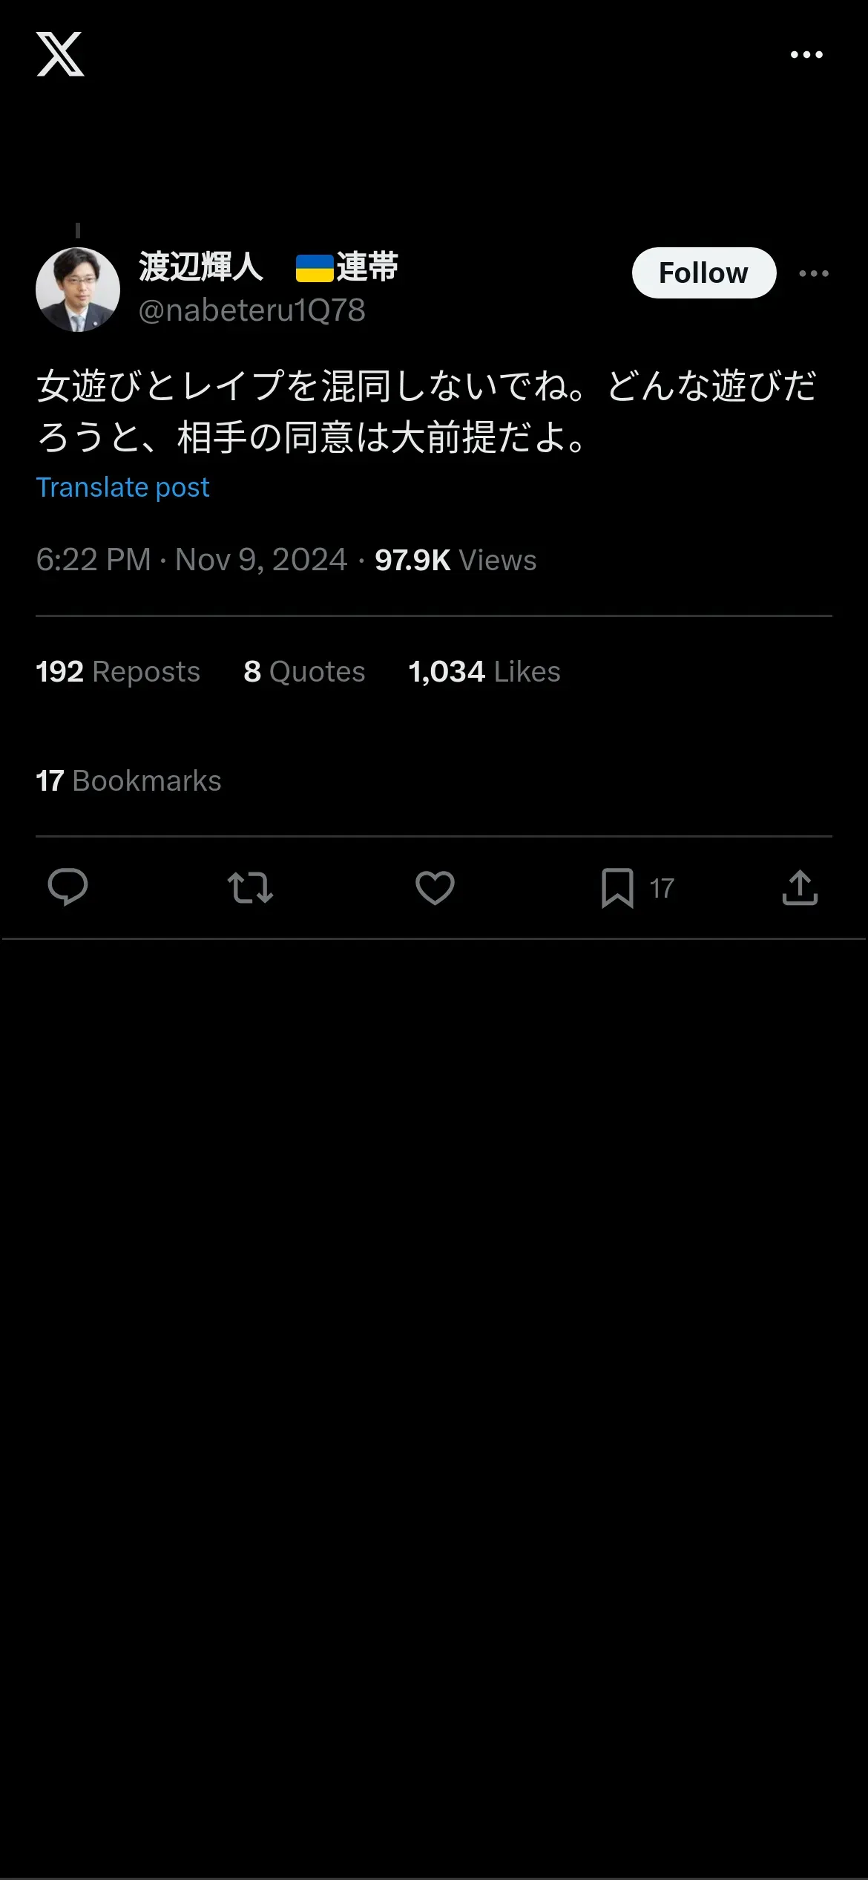Click the X logo icon
The image size is (868, 1880).
pos(60,54)
